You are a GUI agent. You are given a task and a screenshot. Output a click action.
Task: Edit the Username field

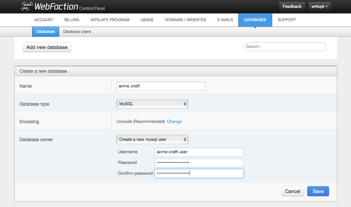click(x=199, y=152)
